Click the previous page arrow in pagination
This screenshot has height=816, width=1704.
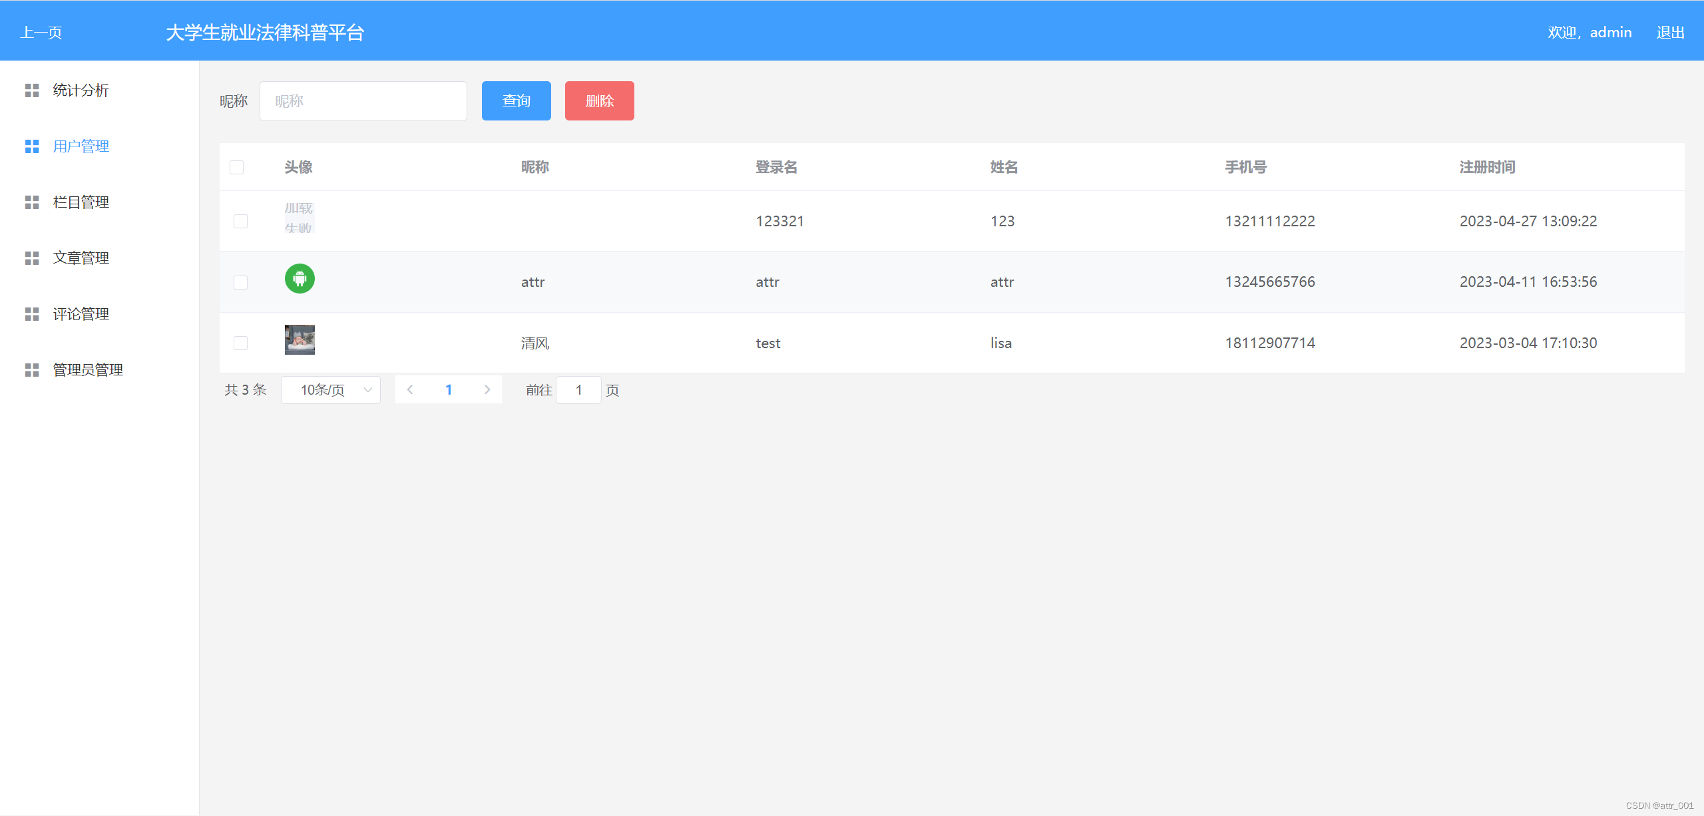[x=410, y=390]
